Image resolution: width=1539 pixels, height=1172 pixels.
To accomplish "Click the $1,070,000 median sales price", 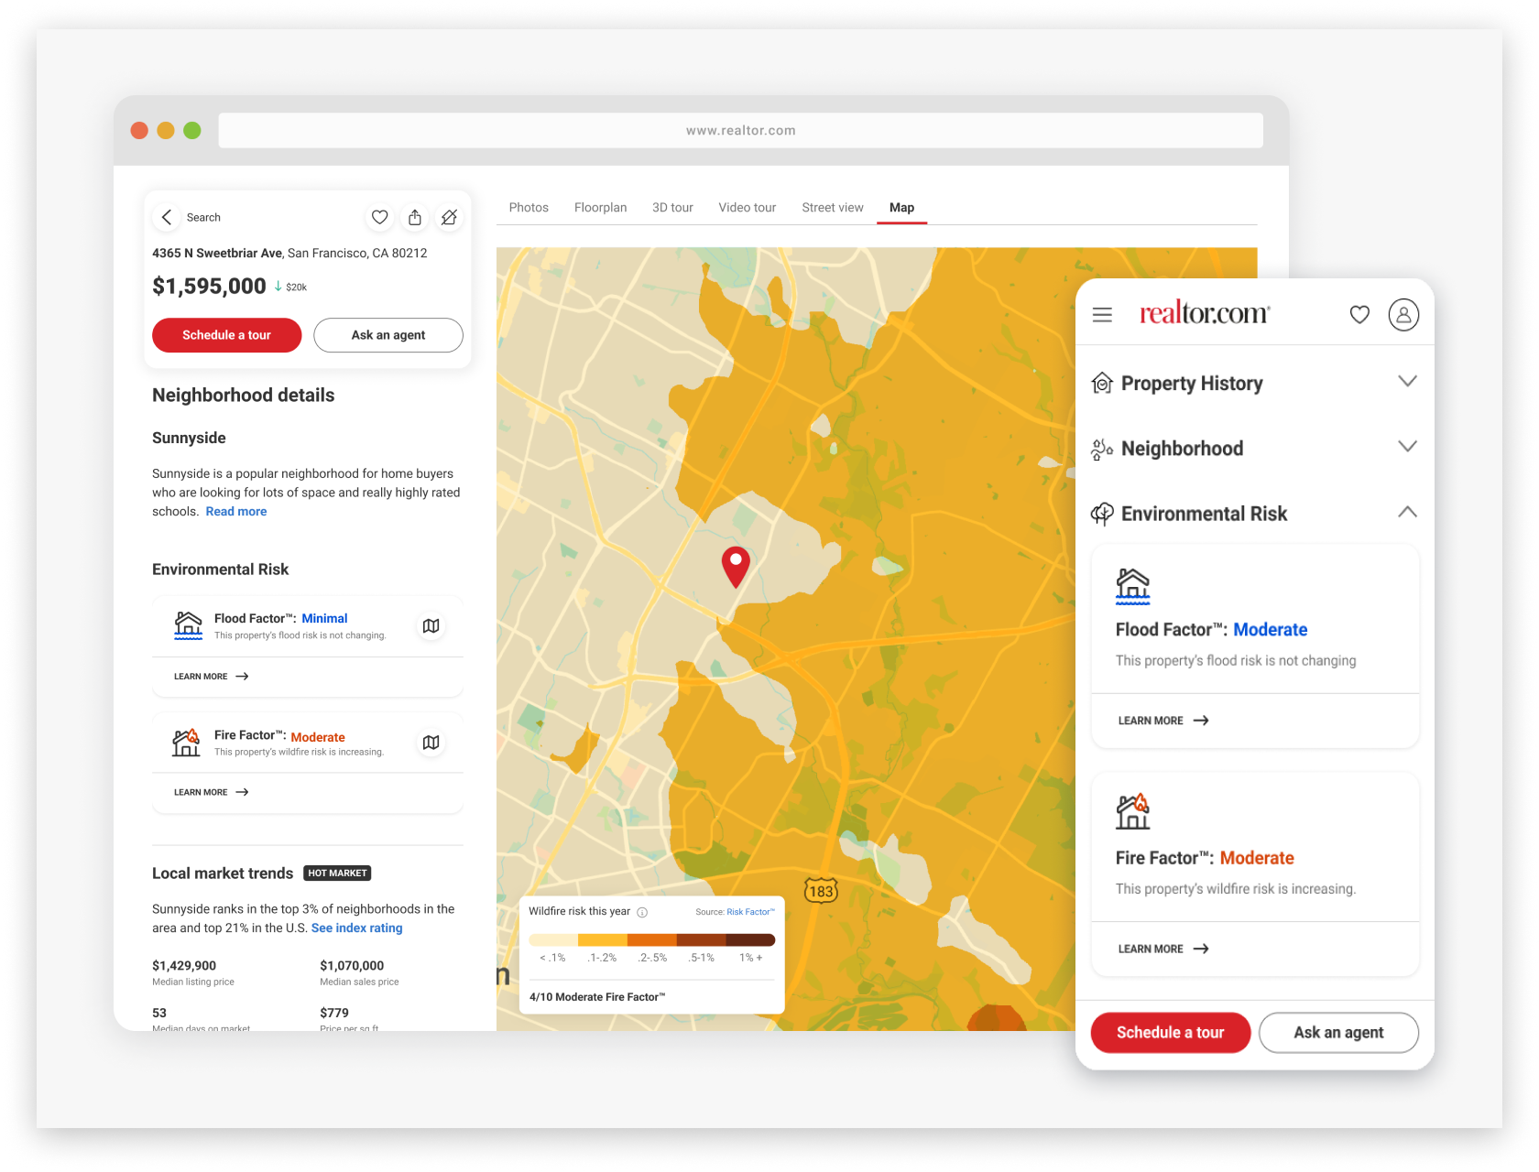I will click(x=352, y=966).
